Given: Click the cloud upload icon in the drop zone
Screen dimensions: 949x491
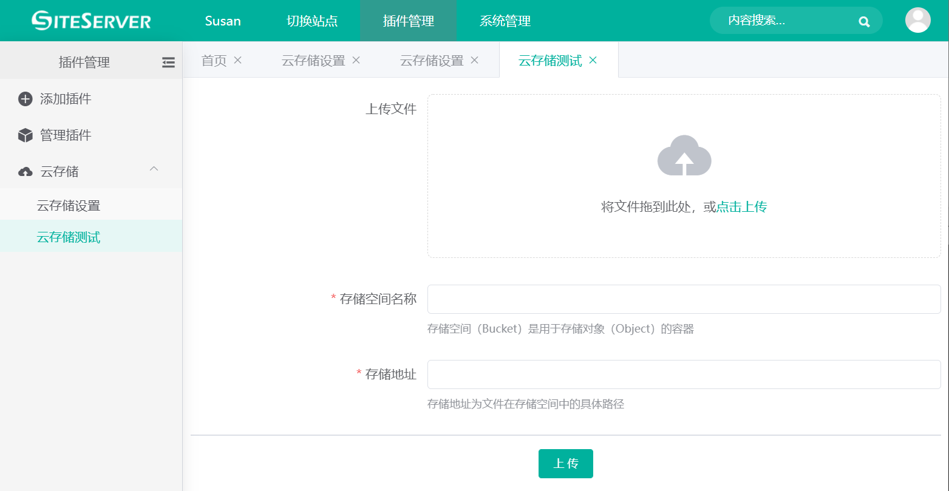Looking at the screenshot, I should (684, 155).
